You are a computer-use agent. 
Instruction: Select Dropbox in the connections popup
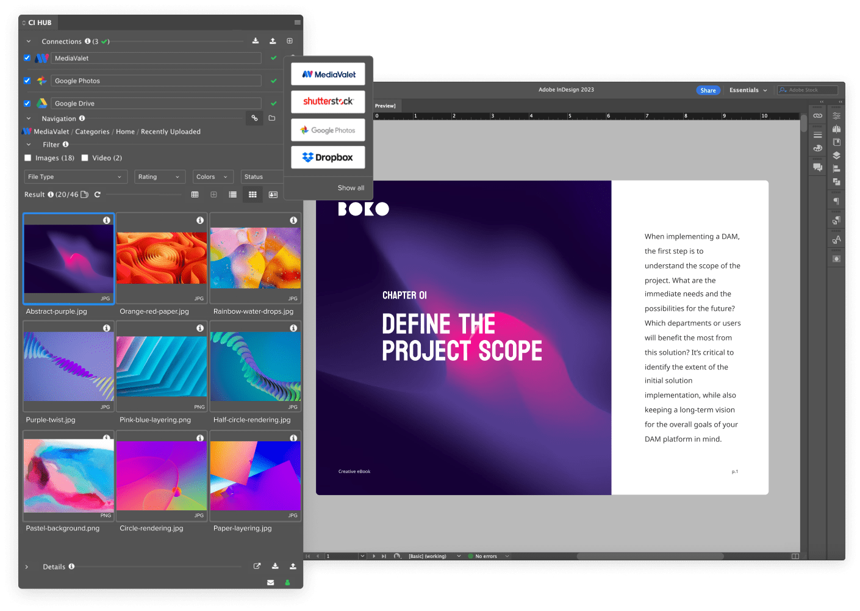(x=328, y=157)
